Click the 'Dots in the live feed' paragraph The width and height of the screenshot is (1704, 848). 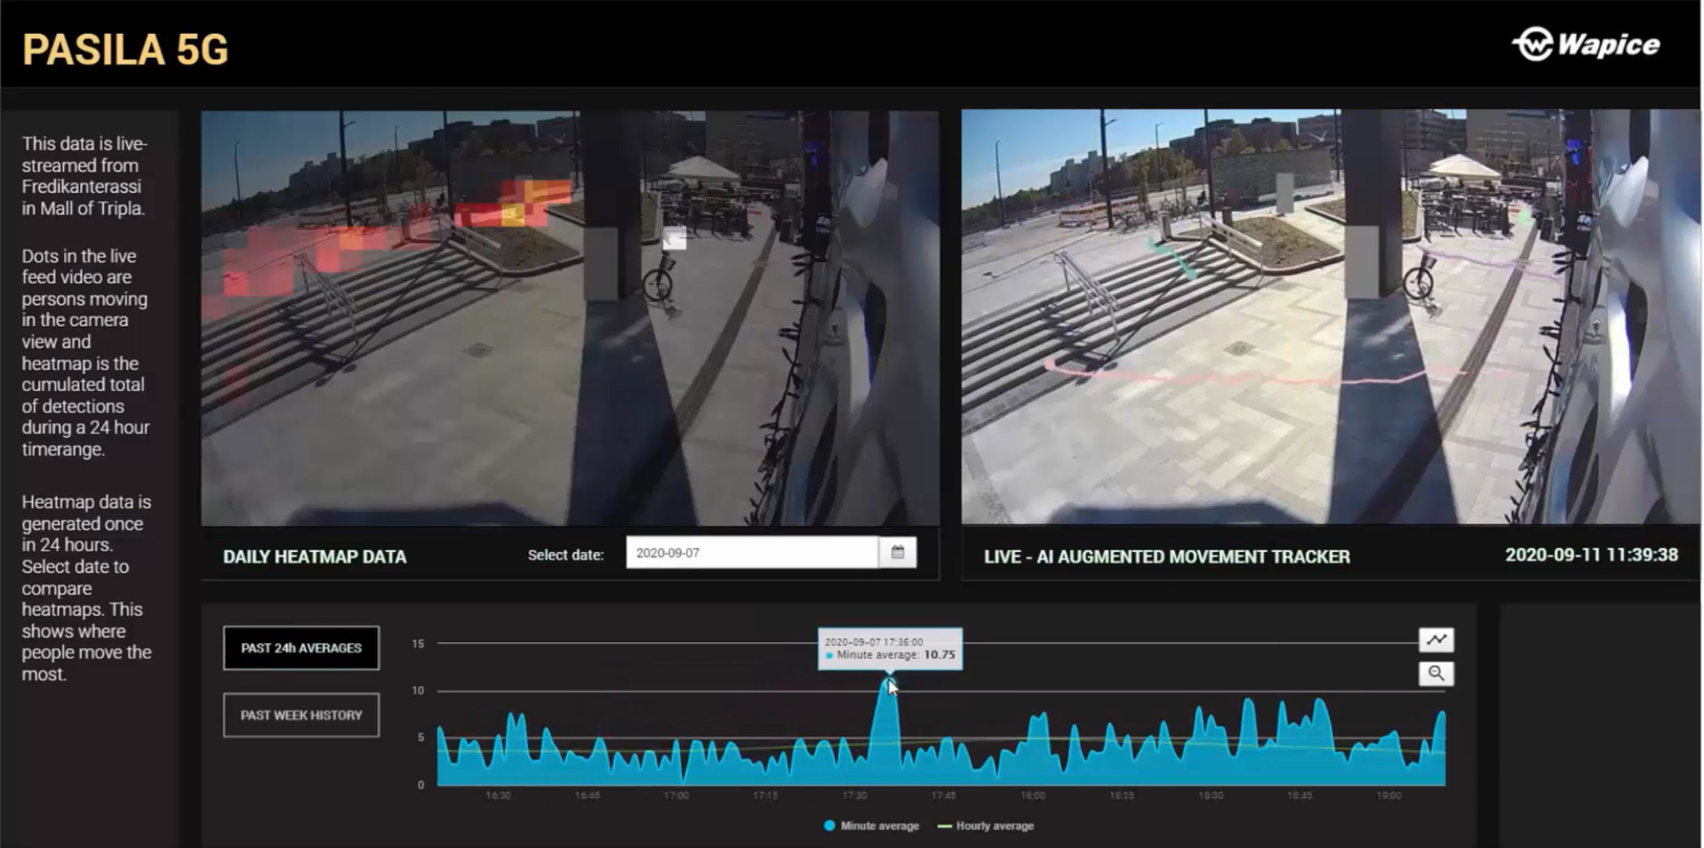click(x=85, y=352)
